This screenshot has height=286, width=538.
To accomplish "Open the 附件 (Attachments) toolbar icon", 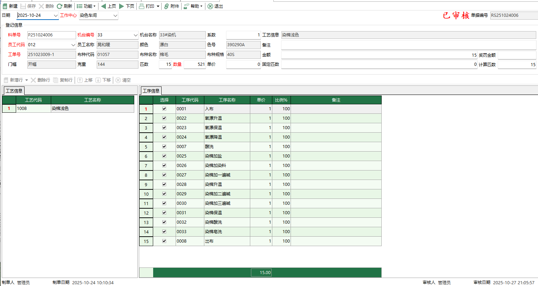I will tap(171, 6).
